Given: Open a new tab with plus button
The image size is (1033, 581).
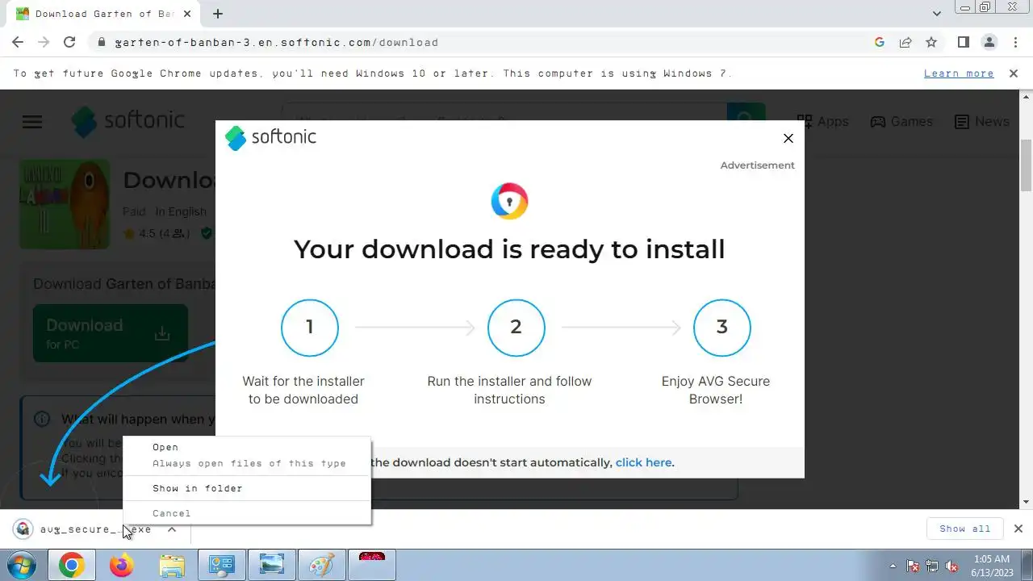Looking at the screenshot, I should tap(218, 14).
